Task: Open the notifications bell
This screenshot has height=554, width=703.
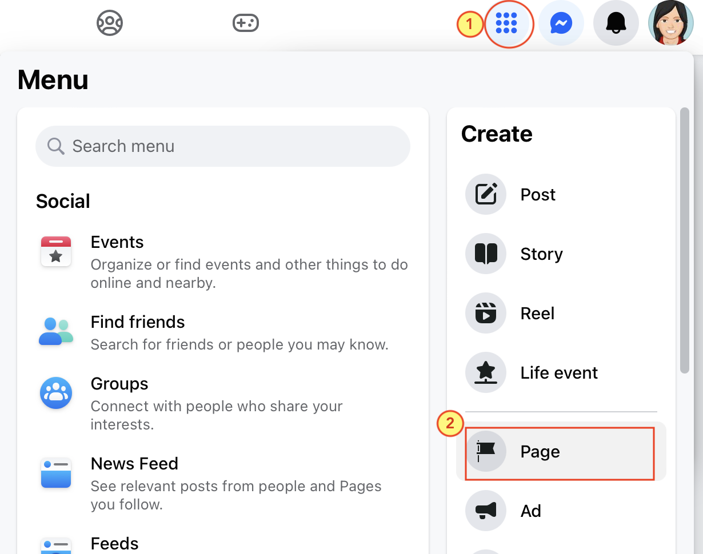Action: pos(616,23)
